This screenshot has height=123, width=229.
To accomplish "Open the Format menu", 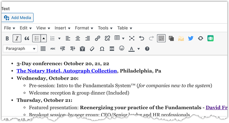I will (x=84, y=28).
